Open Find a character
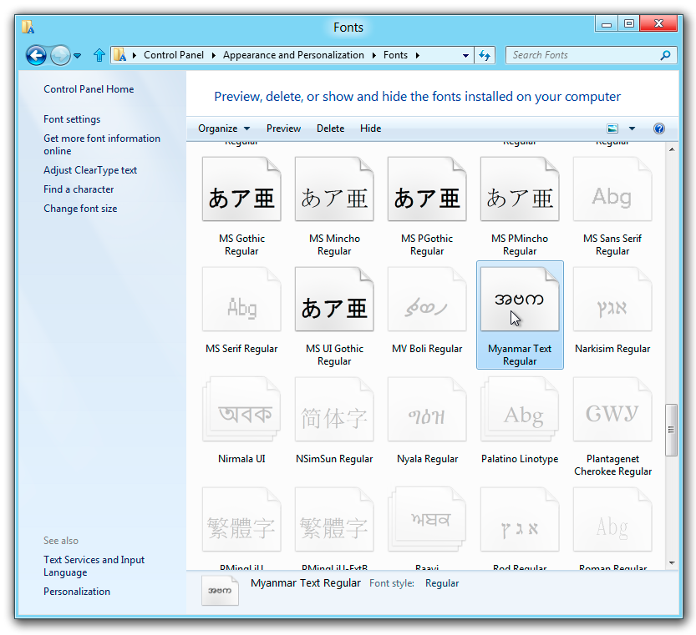The image size is (696, 635). click(x=79, y=189)
